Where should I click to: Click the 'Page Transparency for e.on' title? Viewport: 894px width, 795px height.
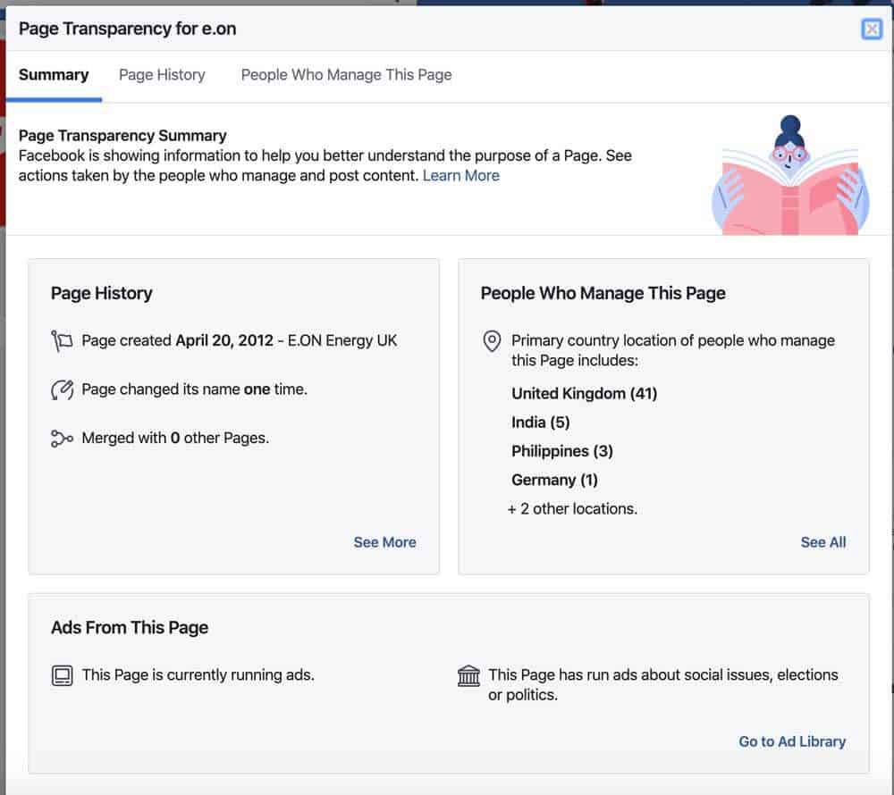point(127,29)
